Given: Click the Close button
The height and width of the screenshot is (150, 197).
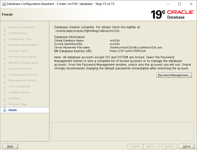Looking at the screenshot, I should [187, 146].
